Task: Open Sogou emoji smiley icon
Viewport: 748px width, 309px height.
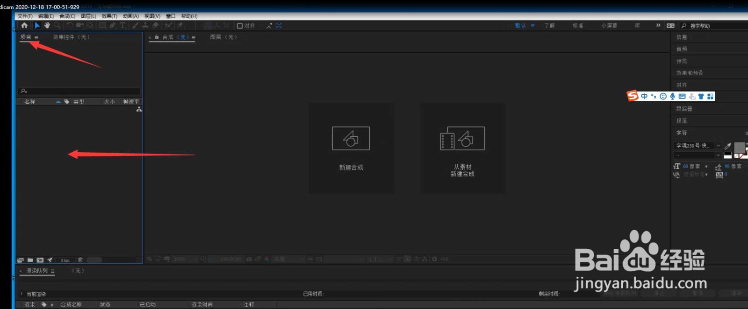Action: [663, 96]
